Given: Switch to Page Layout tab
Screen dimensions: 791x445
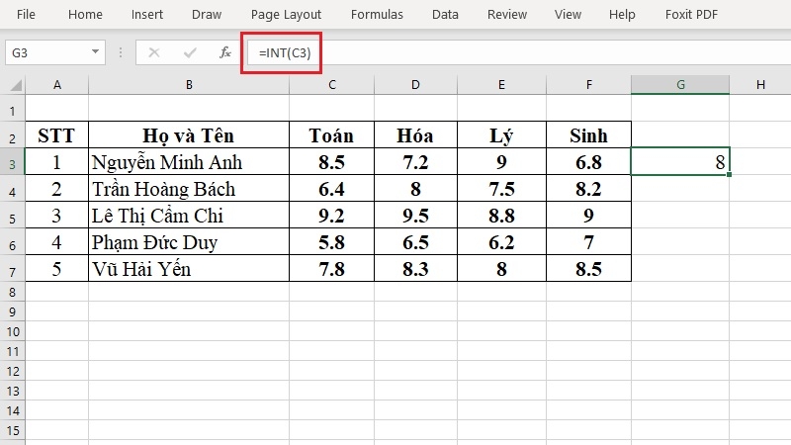Looking at the screenshot, I should (x=286, y=15).
